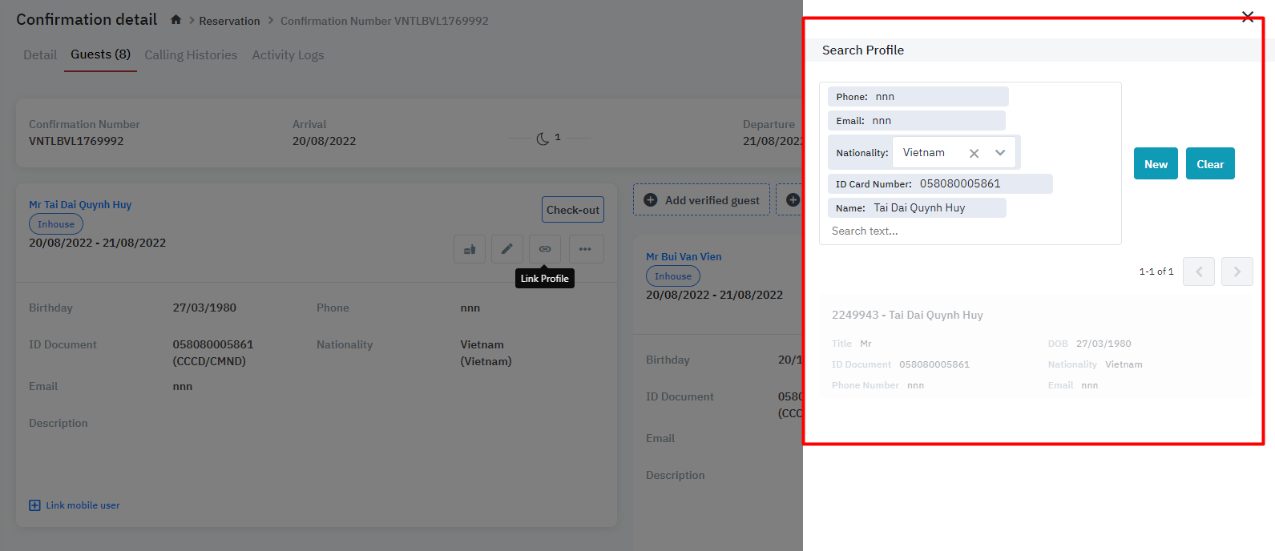Viewport: 1275px width, 551px height.
Task: Go to next results page arrow
Action: [1237, 271]
